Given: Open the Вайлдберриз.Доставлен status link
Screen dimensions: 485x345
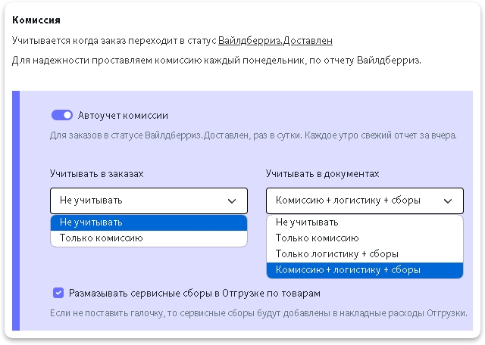Looking at the screenshot, I should click(274, 40).
